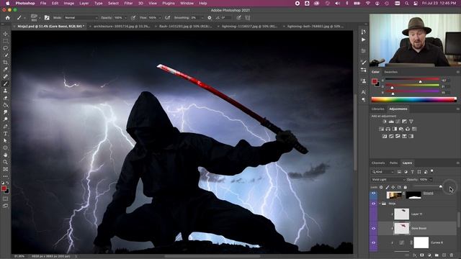Select the Eyedropper tool
Screen dimensions: 461x259
pos(5,69)
